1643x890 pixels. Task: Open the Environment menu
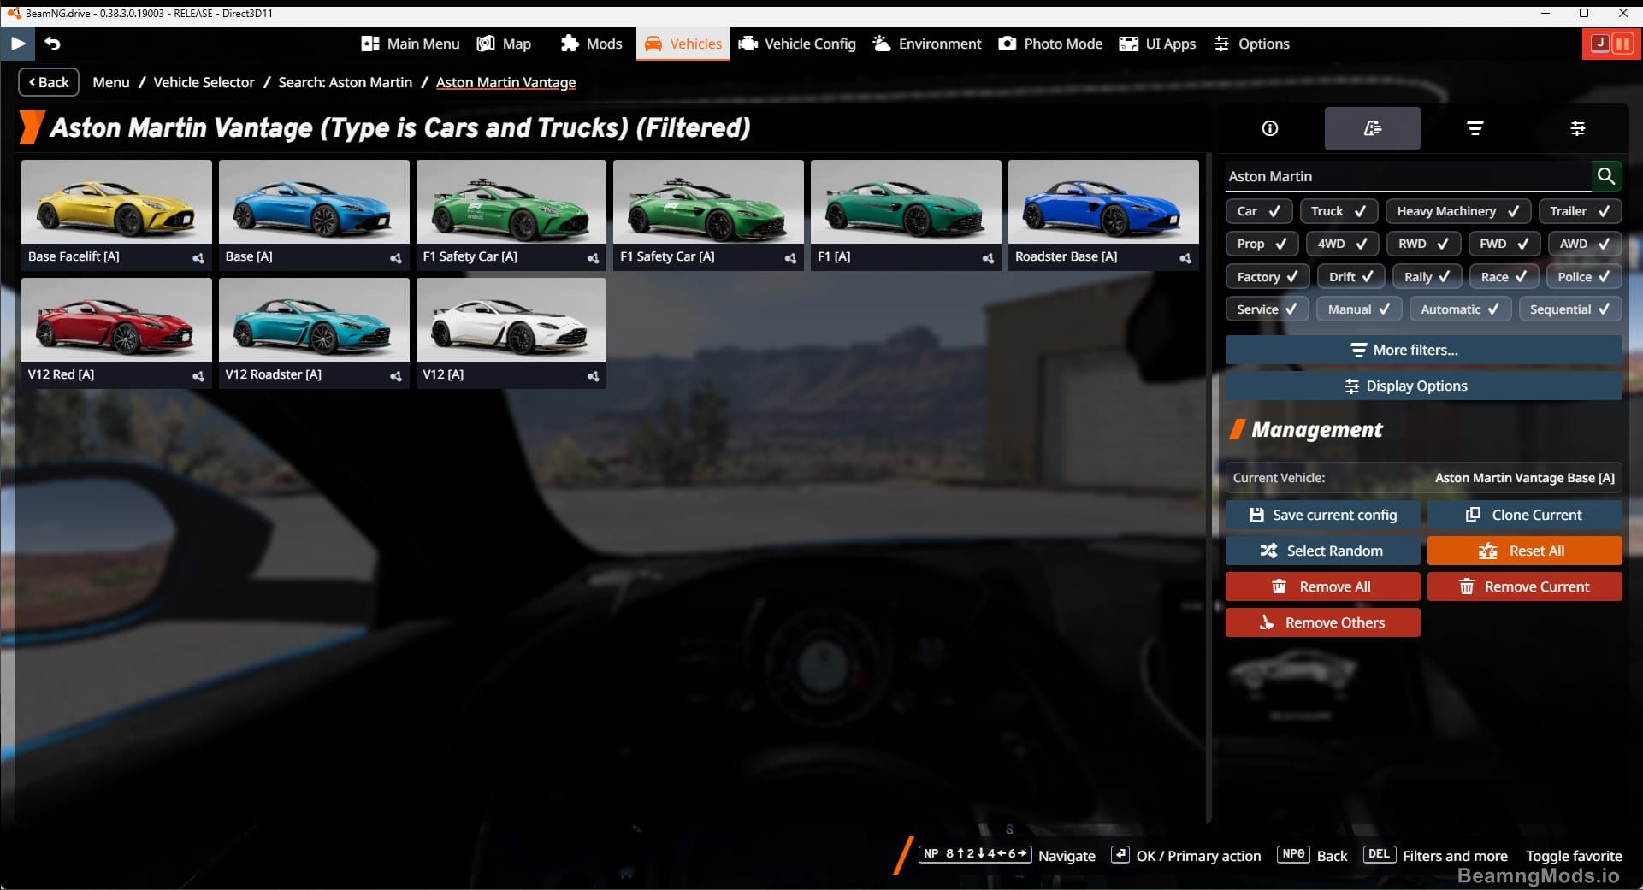926,43
